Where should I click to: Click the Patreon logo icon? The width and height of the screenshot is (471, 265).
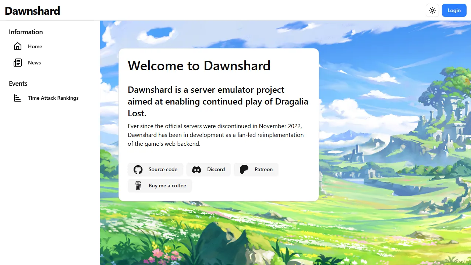[x=244, y=169]
